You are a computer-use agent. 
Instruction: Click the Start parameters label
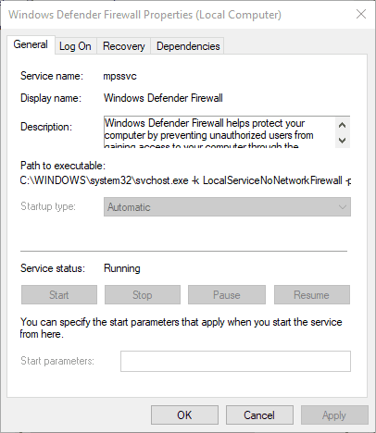click(57, 361)
